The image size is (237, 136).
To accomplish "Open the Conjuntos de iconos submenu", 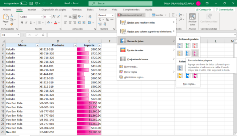I will pyautogui.click(x=147, y=59).
